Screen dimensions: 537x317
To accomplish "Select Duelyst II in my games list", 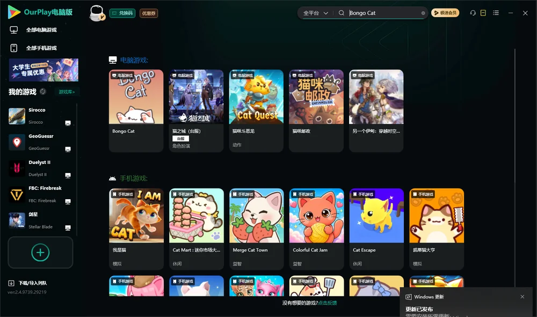I will pyautogui.click(x=40, y=168).
